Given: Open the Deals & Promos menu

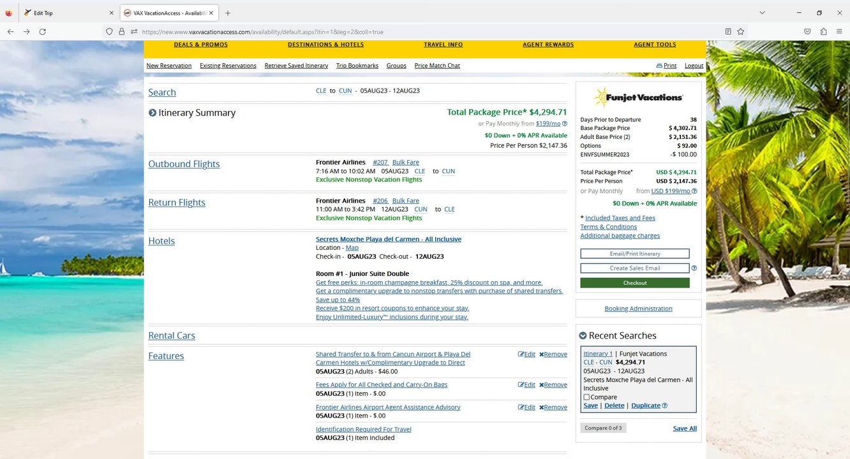Looking at the screenshot, I should click(201, 45).
